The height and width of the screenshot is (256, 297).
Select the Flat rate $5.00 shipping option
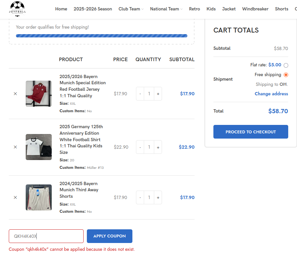tap(286, 65)
